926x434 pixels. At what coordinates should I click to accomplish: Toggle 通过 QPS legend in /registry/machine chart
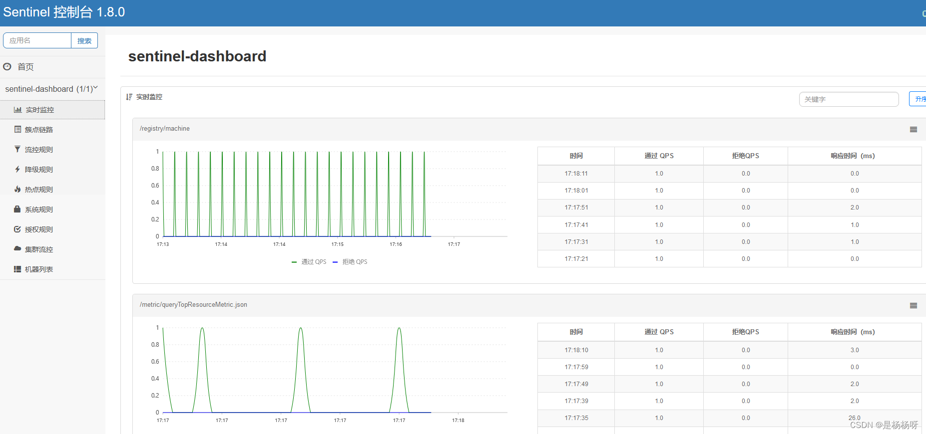click(x=309, y=262)
